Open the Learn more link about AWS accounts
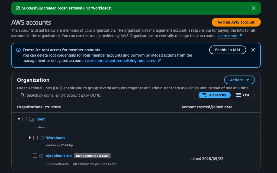The width and height of the screenshot is (277, 173). (227, 36)
